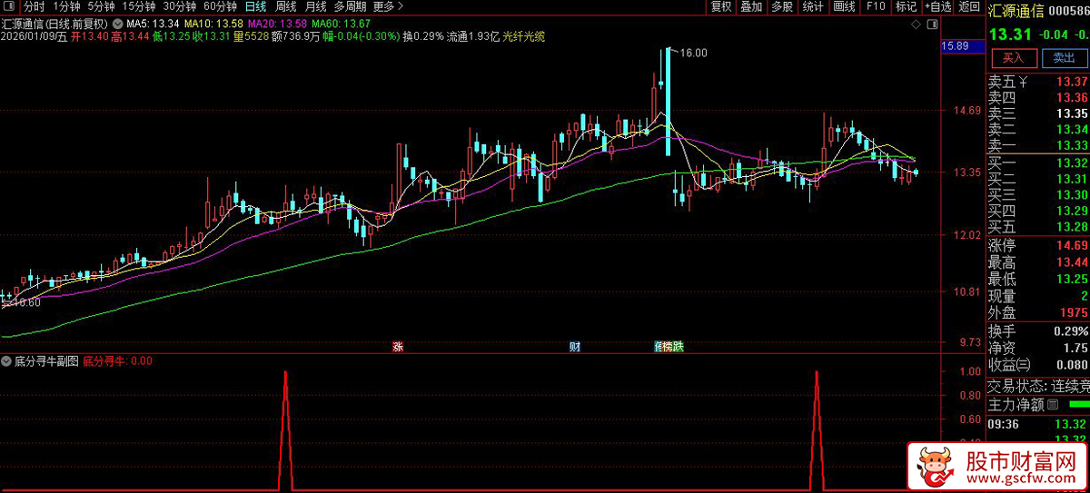Click the 卖三 ask price 13.35
The width and height of the screenshot is (1090, 493).
[x=1072, y=113]
